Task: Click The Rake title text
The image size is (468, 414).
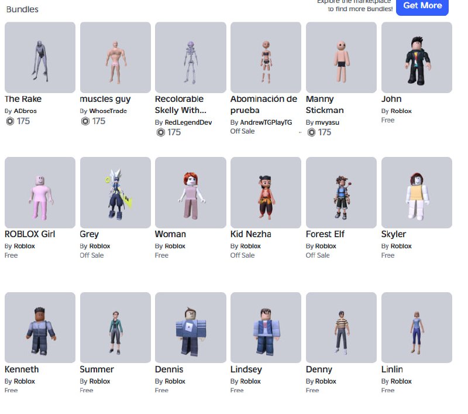Action: coord(23,99)
